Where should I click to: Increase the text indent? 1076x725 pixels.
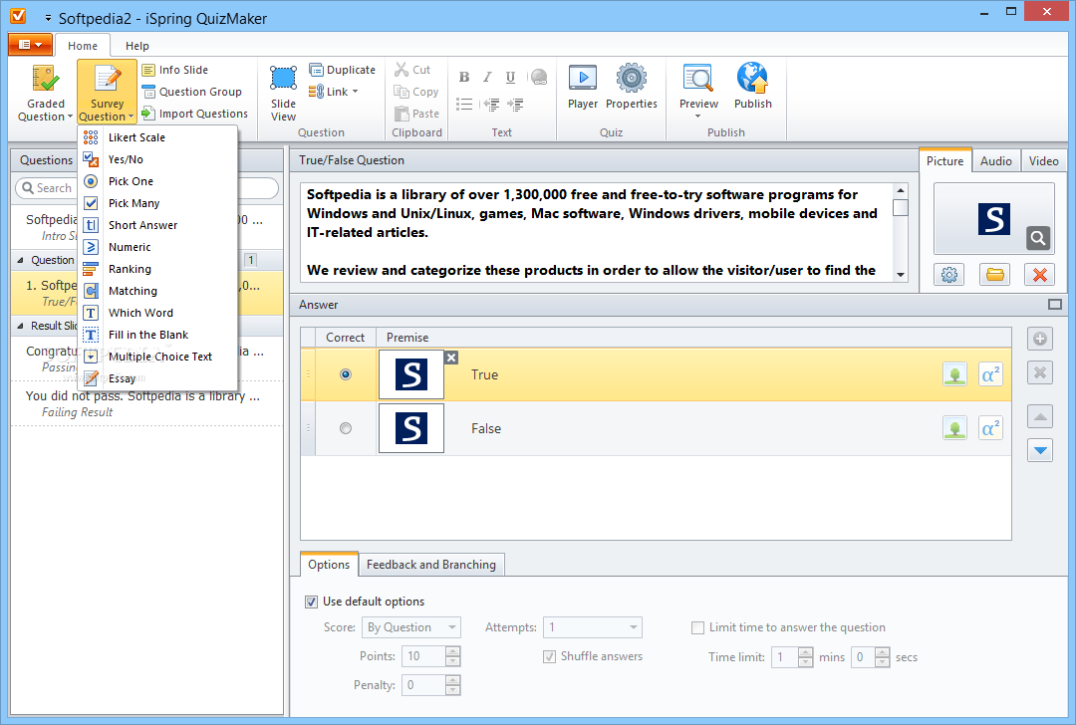[515, 105]
